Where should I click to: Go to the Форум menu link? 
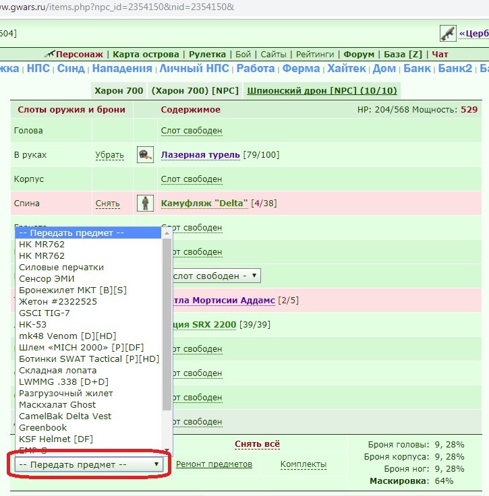(359, 55)
